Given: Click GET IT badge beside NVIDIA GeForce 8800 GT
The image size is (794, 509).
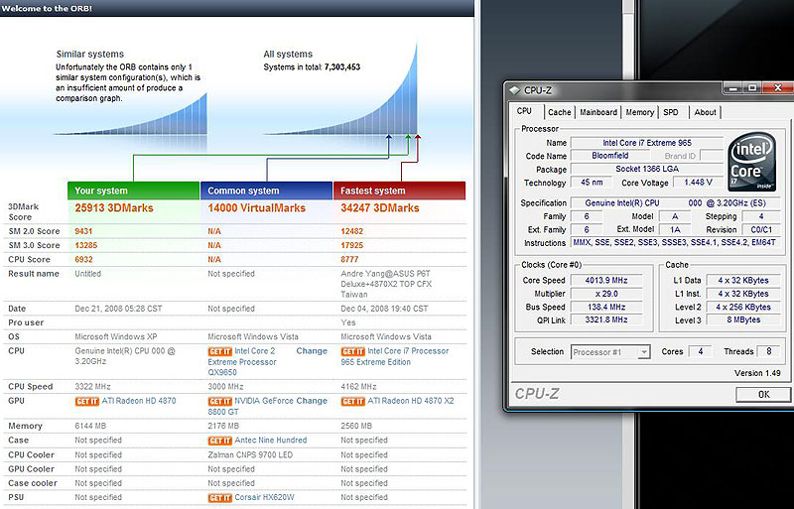Looking at the screenshot, I should pyautogui.click(x=219, y=401).
